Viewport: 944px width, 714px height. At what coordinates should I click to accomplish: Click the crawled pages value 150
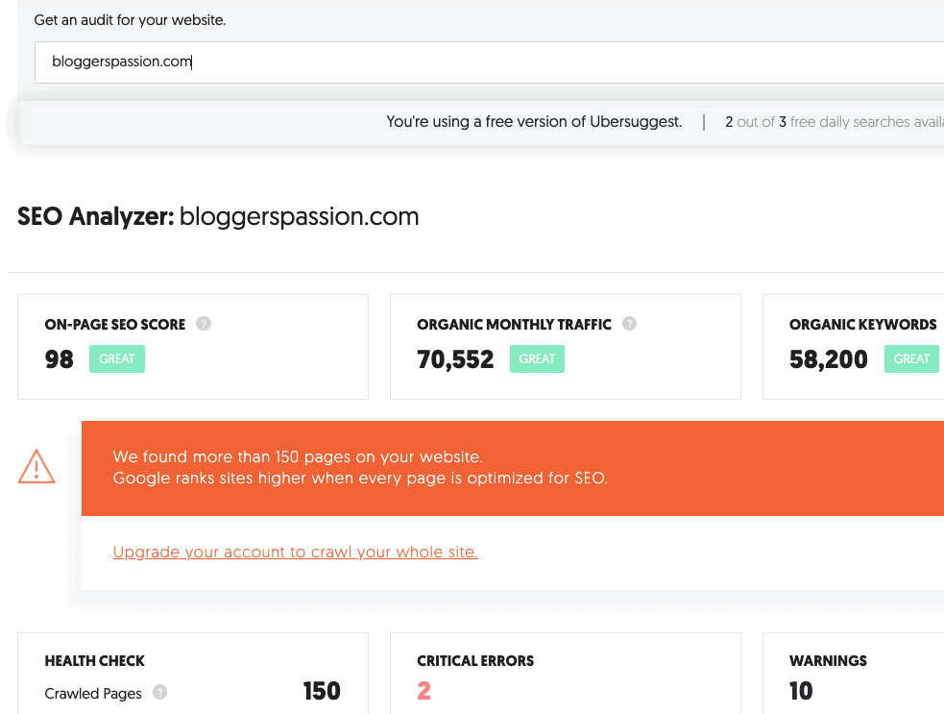coord(321,691)
